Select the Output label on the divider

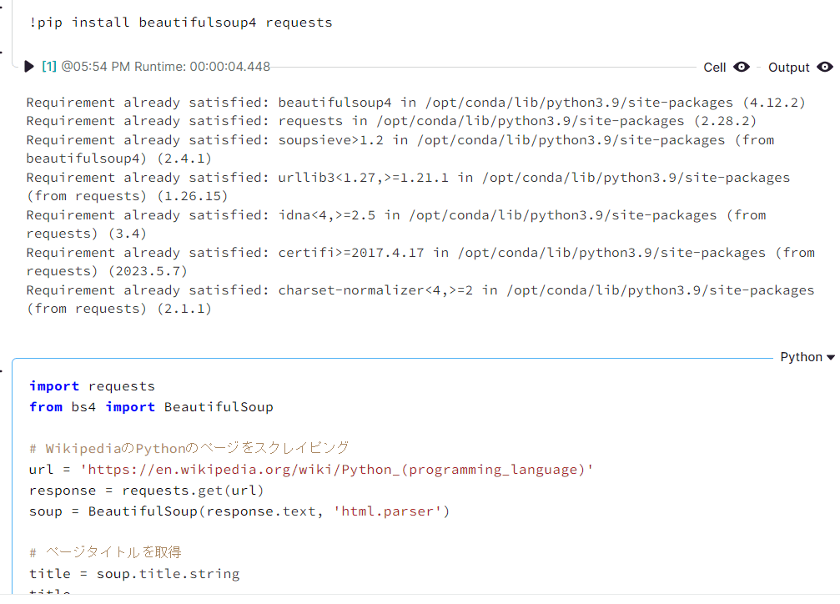[x=788, y=67]
